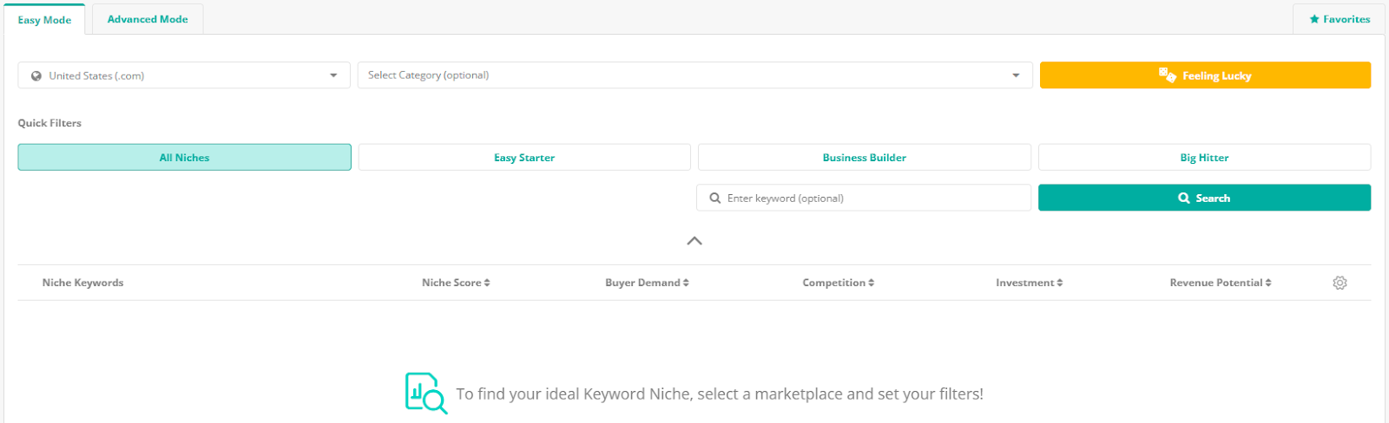Enable the Business Builder quick filter

click(864, 158)
